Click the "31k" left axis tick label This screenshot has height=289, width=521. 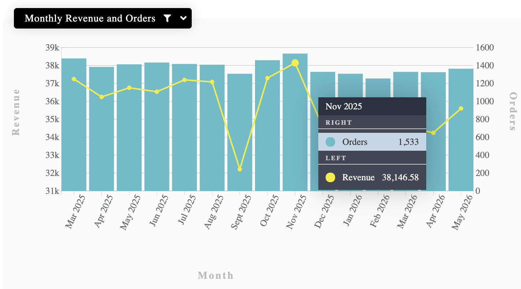[52, 191]
